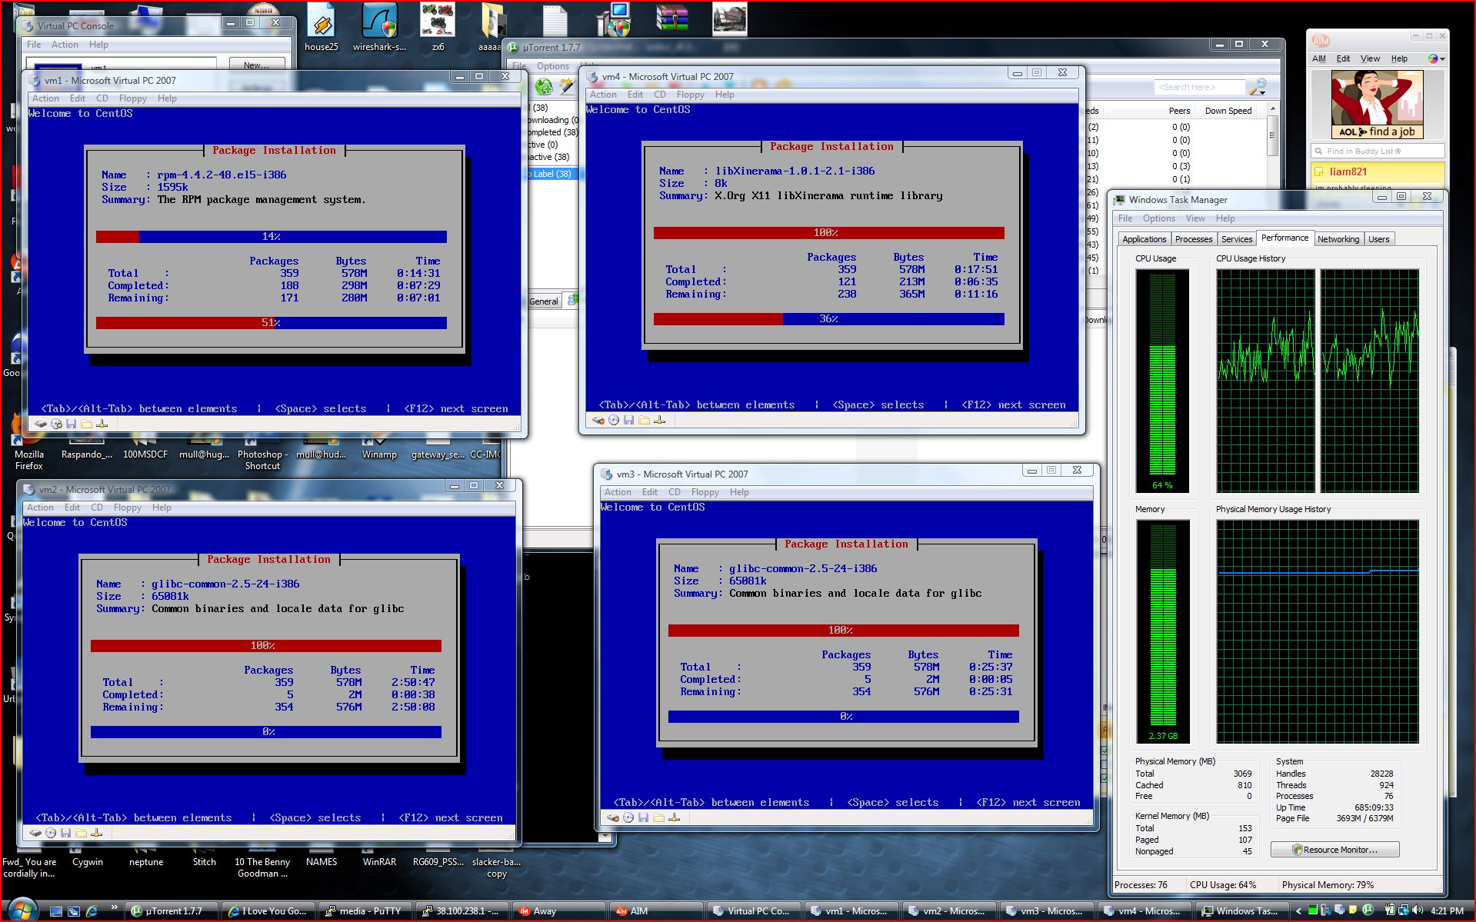Click the hard disk status icon in vm1 window
Viewport: 1476px width, 922px height.
pos(41,424)
